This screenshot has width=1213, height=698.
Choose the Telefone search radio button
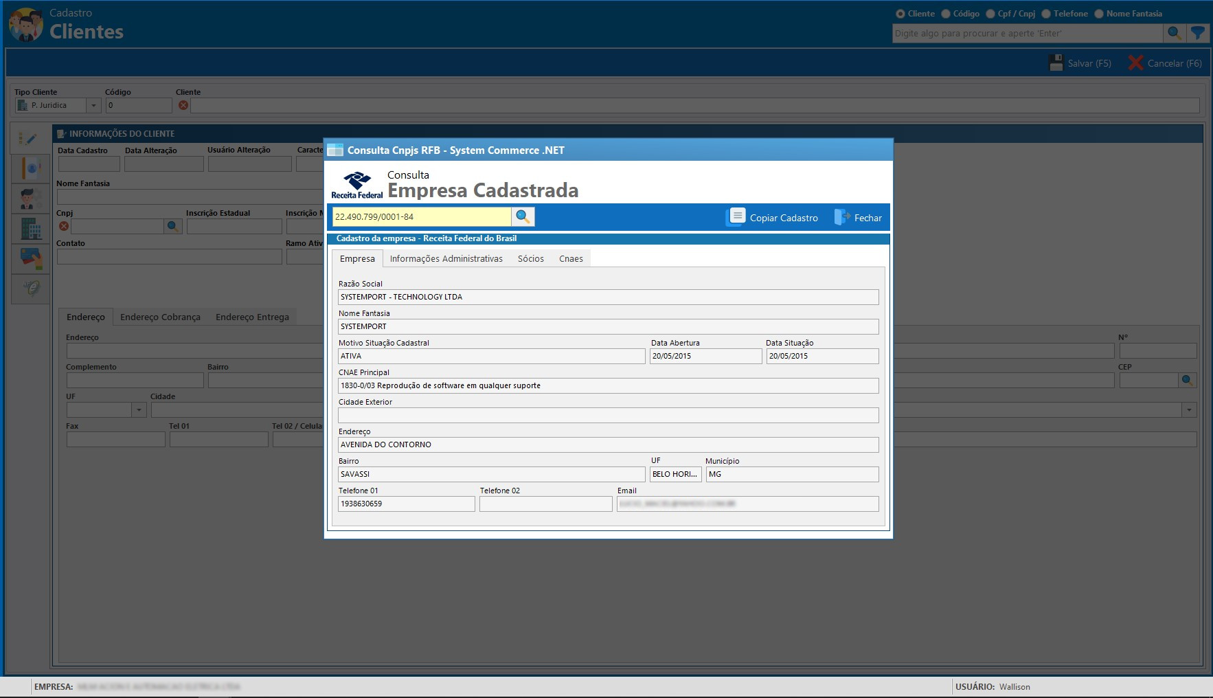pos(1046,14)
